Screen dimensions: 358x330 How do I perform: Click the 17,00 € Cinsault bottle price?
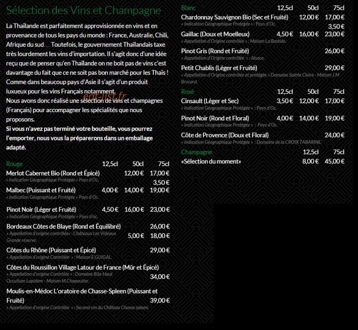click(334, 101)
